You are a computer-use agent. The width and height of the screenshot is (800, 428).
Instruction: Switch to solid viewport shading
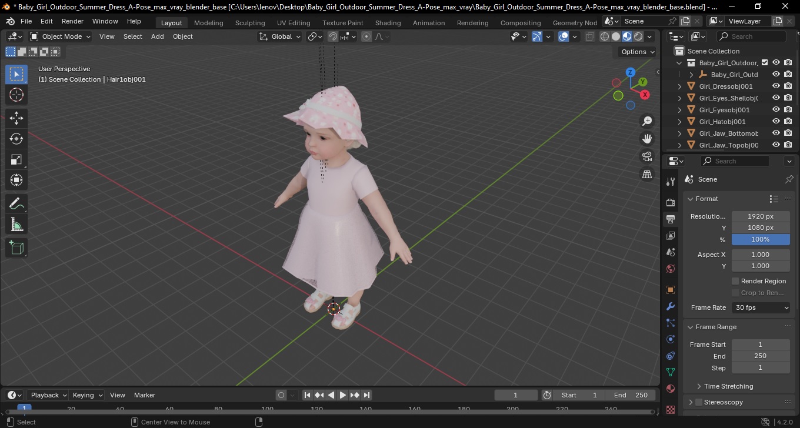click(x=616, y=36)
